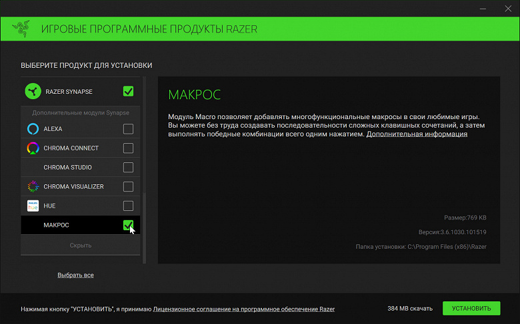Check the Chroma Studio checkbox
This screenshot has width=520, height=324.
[x=128, y=167]
